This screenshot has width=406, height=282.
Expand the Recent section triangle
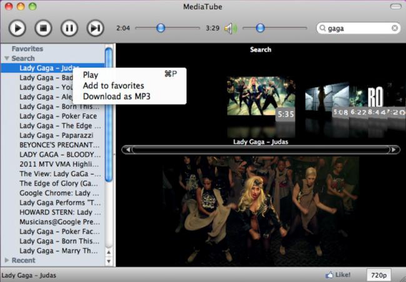click(x=7, y=260)
